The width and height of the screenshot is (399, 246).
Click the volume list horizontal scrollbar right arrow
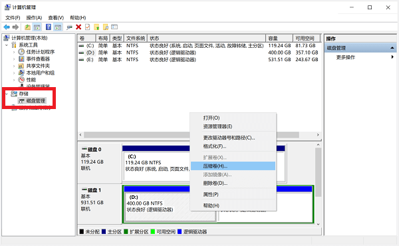coord(318,134)
